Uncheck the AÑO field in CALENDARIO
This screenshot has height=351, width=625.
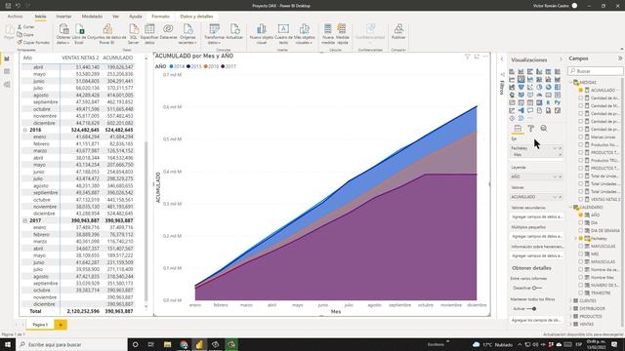coord(581,214)
